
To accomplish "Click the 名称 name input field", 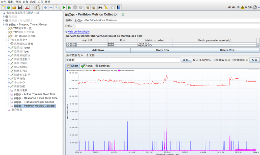I will [x=167, y=20].
